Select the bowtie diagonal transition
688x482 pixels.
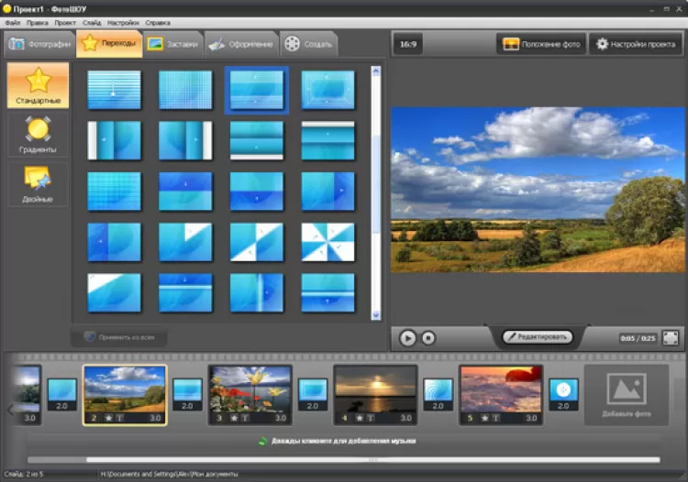click(x=257, y=242)
